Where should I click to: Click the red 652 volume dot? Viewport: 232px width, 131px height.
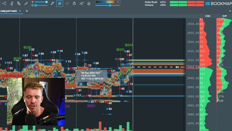[x=24, y=60]
